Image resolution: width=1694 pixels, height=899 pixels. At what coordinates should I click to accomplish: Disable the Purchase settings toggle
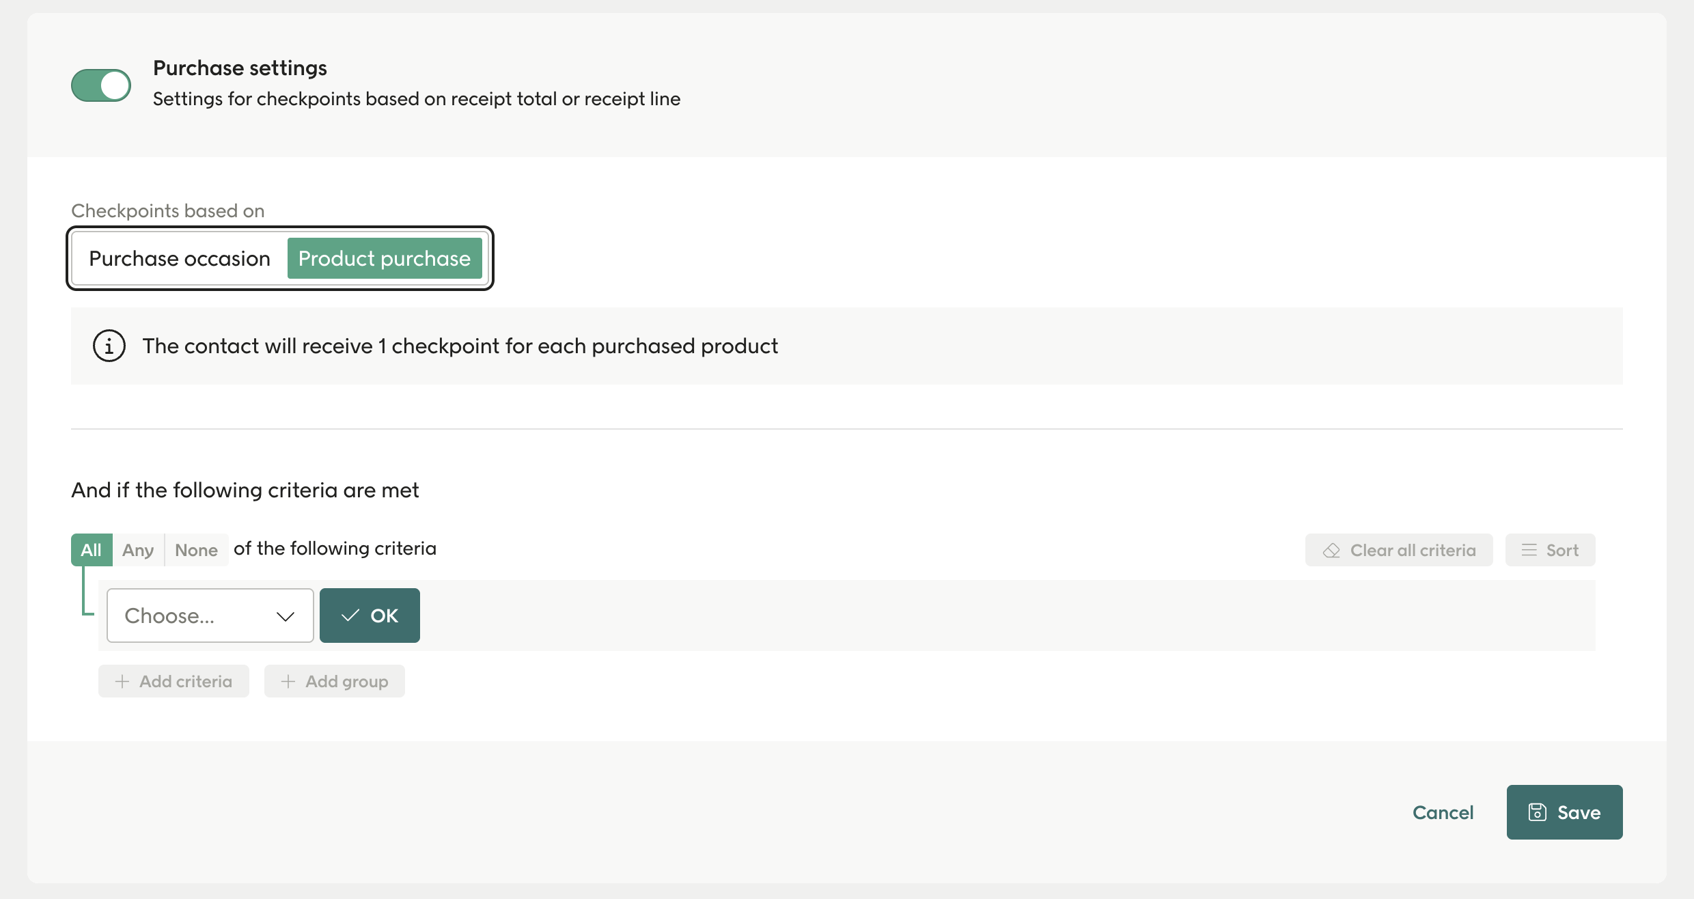coord(101,85)
